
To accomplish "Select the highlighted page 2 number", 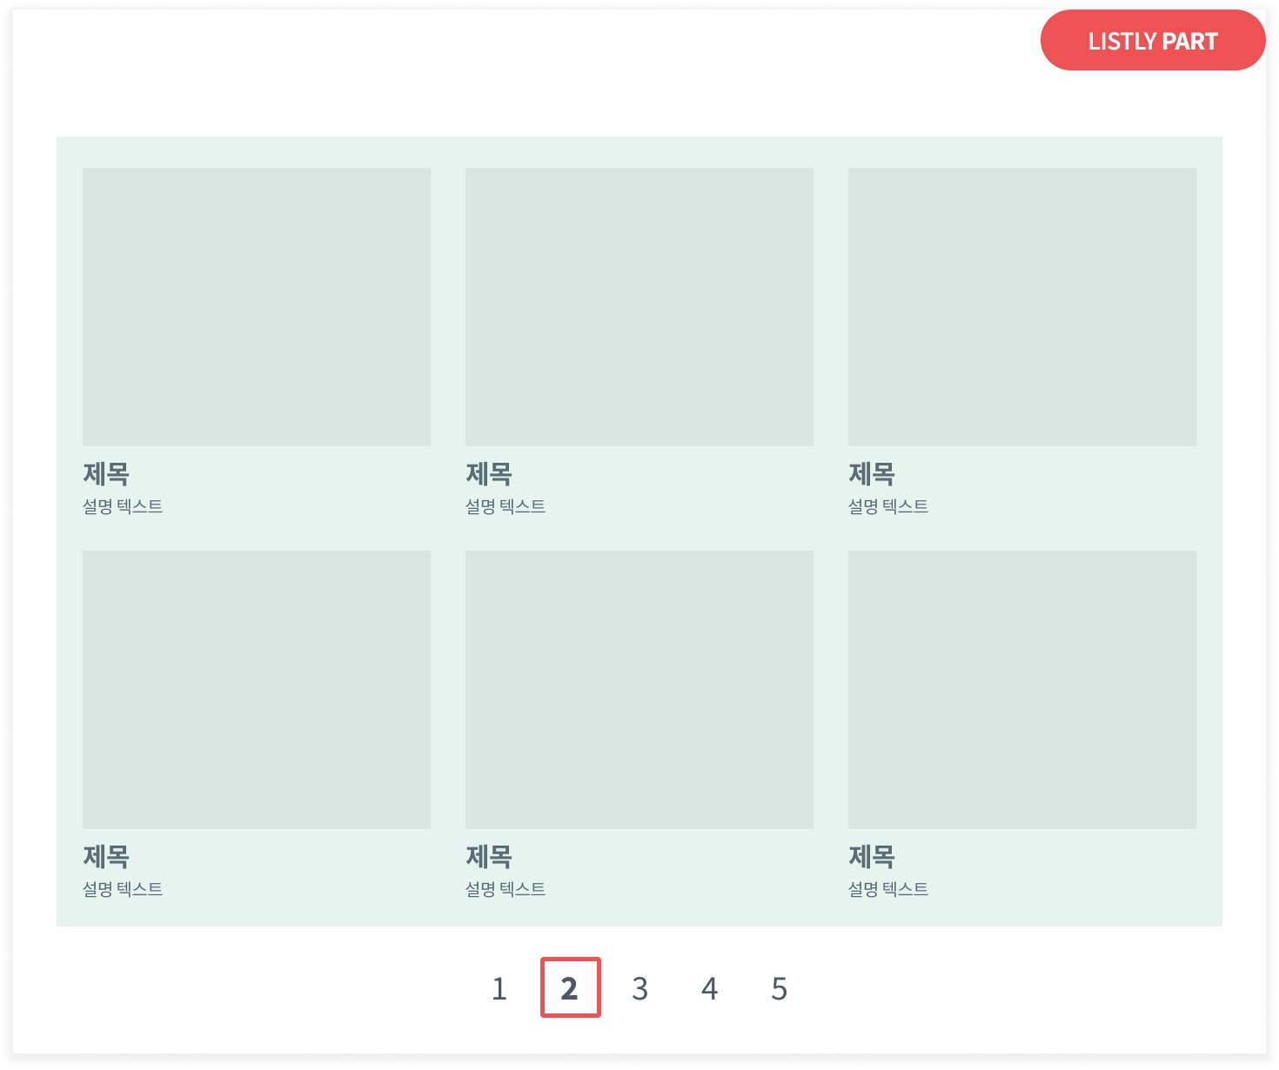I will (x=570, y=988).
